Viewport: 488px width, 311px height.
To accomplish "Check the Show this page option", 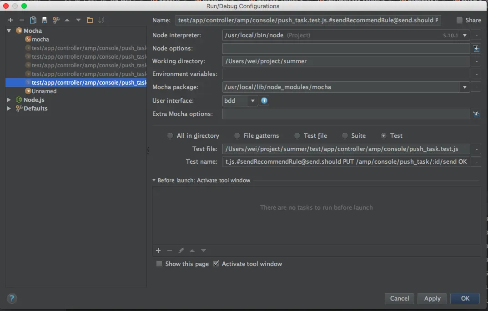I will pyautogui.click(x=159, y=264).
